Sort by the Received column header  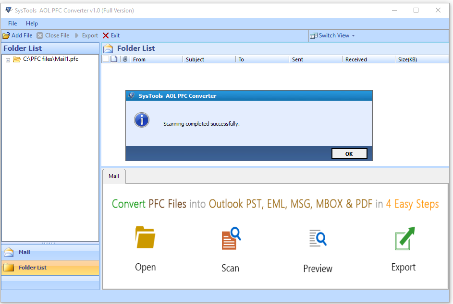[368, 59]
